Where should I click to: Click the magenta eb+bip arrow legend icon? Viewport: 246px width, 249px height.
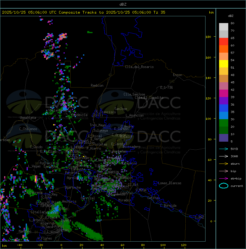point(224,179)
